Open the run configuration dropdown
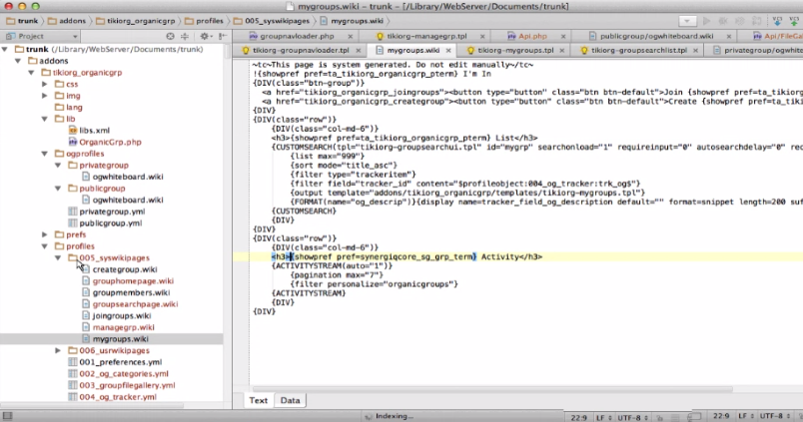The height and width of the screenshot is (422, 803). pyautogui.click(x=687, y=21)
